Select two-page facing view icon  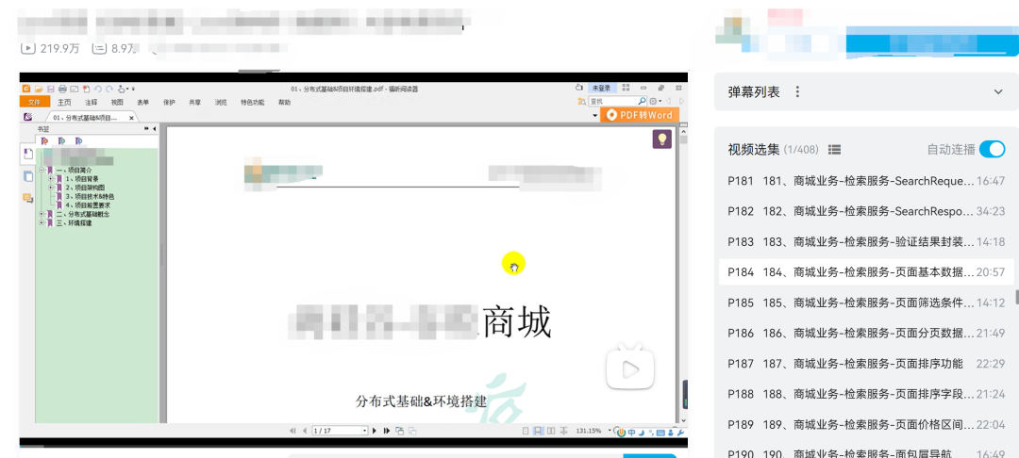pos(551,431)
